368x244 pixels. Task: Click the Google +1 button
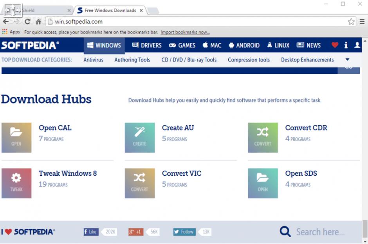[136, 232]
